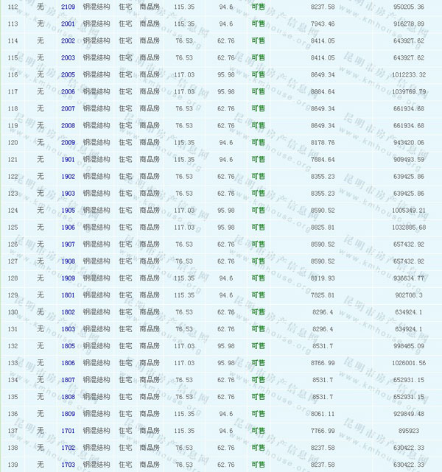Screen dimensions: 442x472
Task: Select the 可售 status of room 1802
Action: 258,312
